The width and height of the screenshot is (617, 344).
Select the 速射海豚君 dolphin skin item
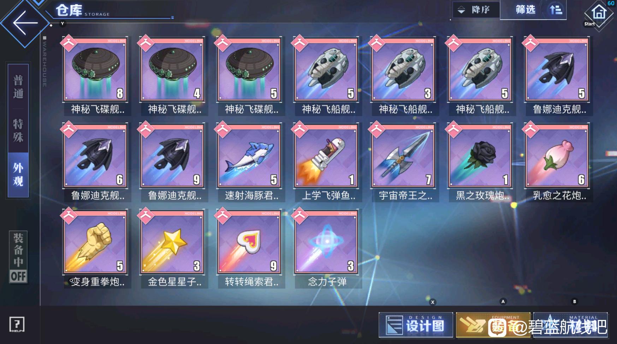pyautogui.click(x=250, y=162)
